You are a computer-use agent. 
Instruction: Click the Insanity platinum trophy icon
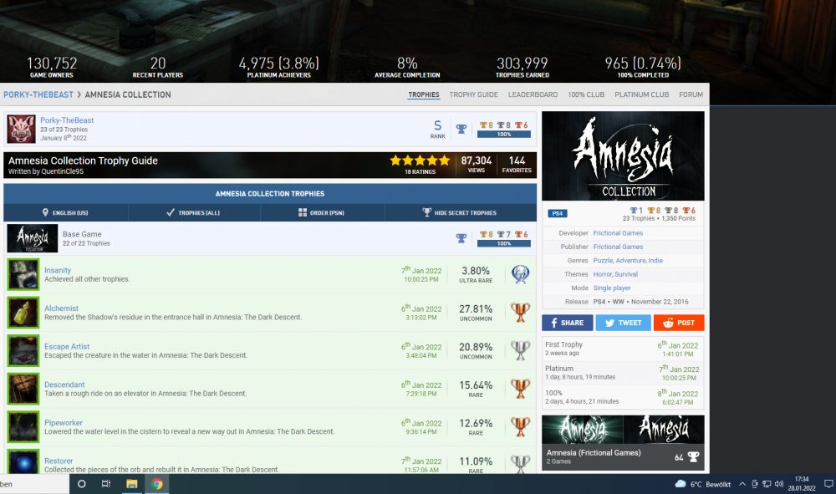(x=520, y=274)
